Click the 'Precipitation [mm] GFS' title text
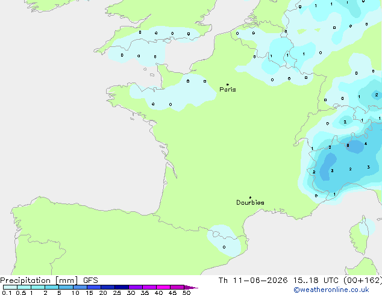Screen dimensions: 382x295 [x=49, y=281]
